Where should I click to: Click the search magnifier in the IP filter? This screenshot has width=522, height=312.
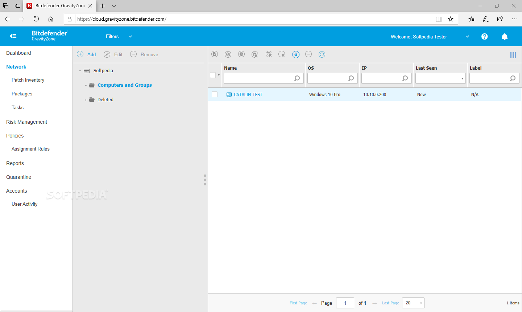[x=405, y=78]
